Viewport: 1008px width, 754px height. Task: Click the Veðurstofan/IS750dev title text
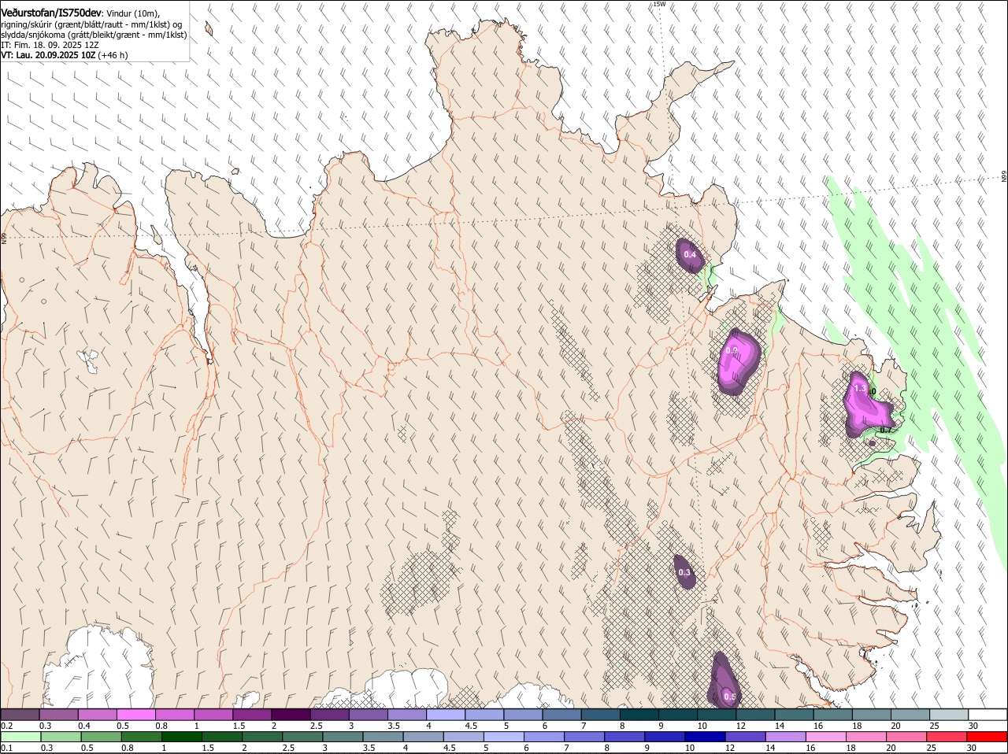point(51,13)
